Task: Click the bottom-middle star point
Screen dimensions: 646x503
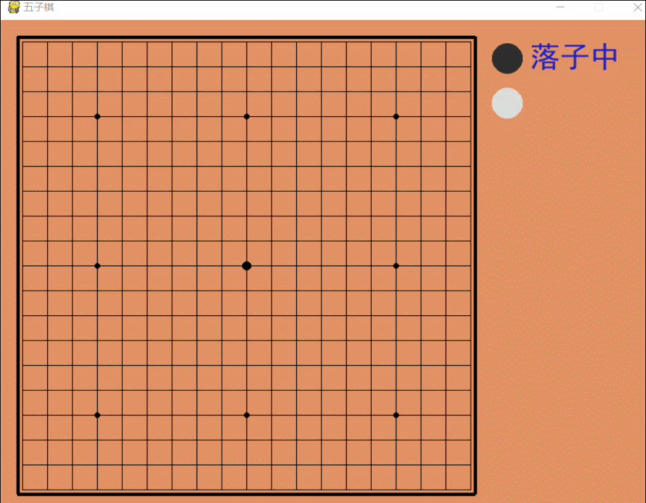Action: pyautogui.click(x=246, y=415)
